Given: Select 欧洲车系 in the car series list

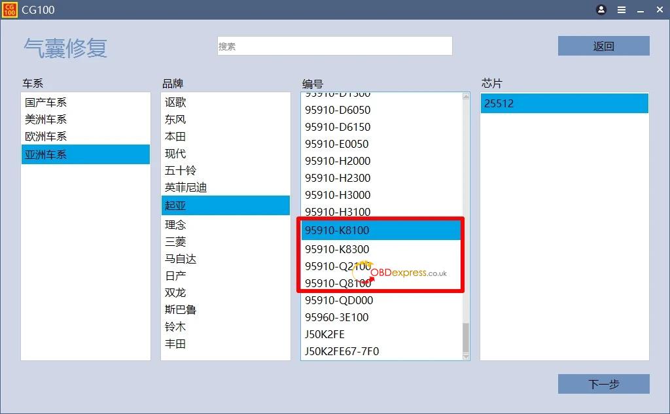Looking at the screenshot, I should point(46,137).
